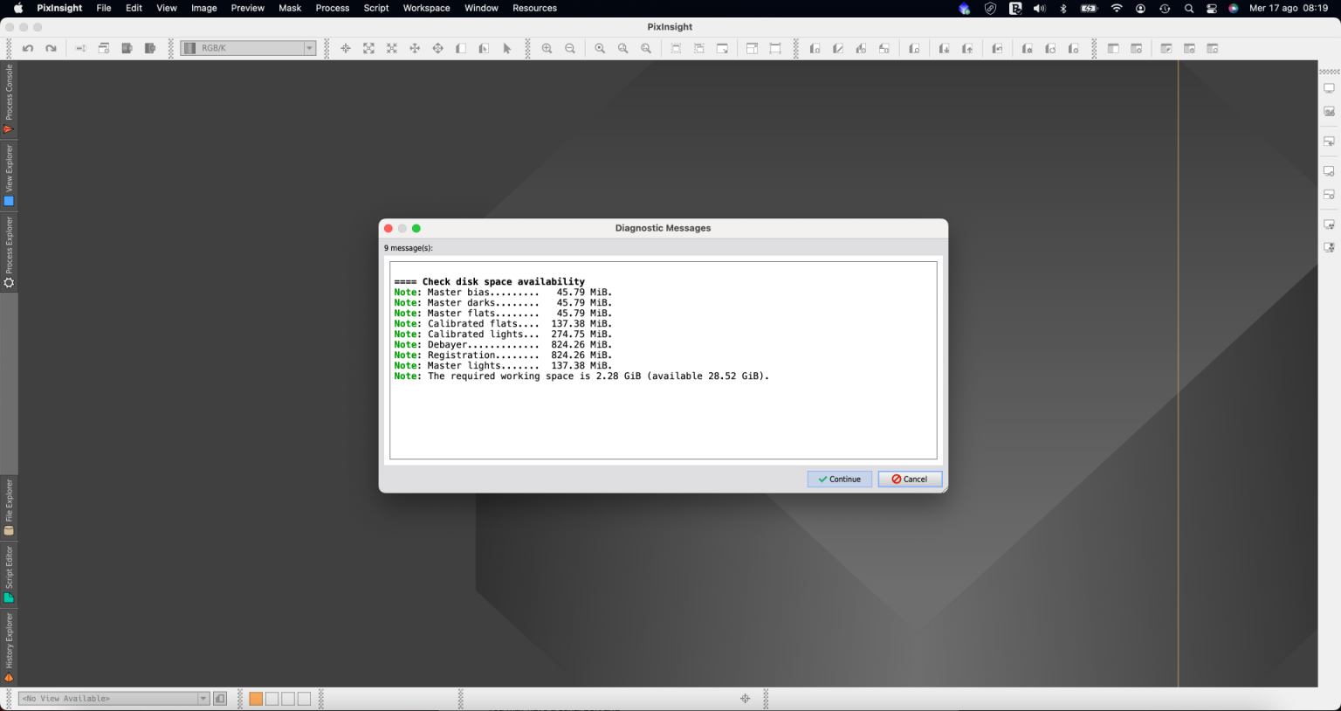Click the Cancel button in Diagnostic Messages

click(x=910, y=479)
